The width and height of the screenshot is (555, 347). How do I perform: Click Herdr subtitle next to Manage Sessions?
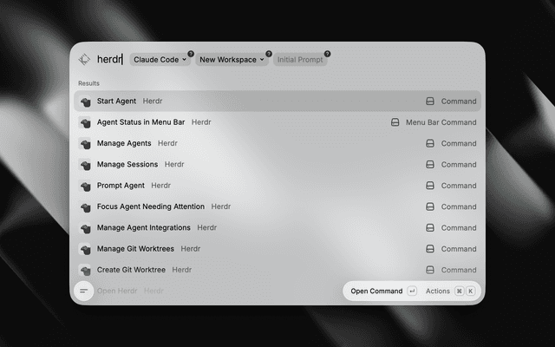pyautogui.click(x=174, y=164)
